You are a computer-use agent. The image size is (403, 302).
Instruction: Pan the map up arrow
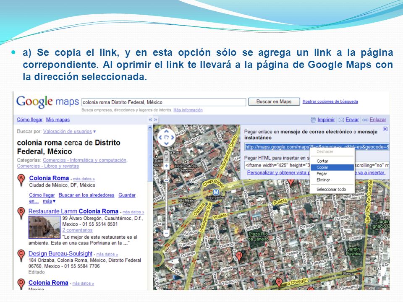pyautogui.click(x=166, y=131)
